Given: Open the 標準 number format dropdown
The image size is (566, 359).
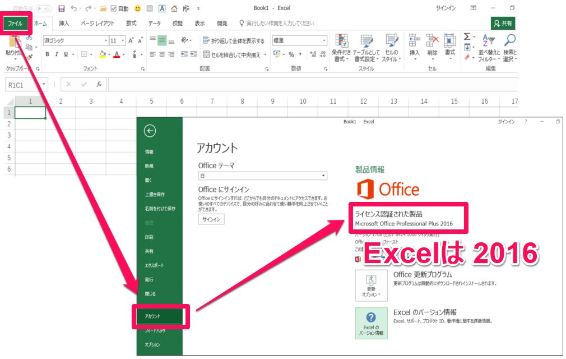Looking at the screenshot, I should coord(324,40).
